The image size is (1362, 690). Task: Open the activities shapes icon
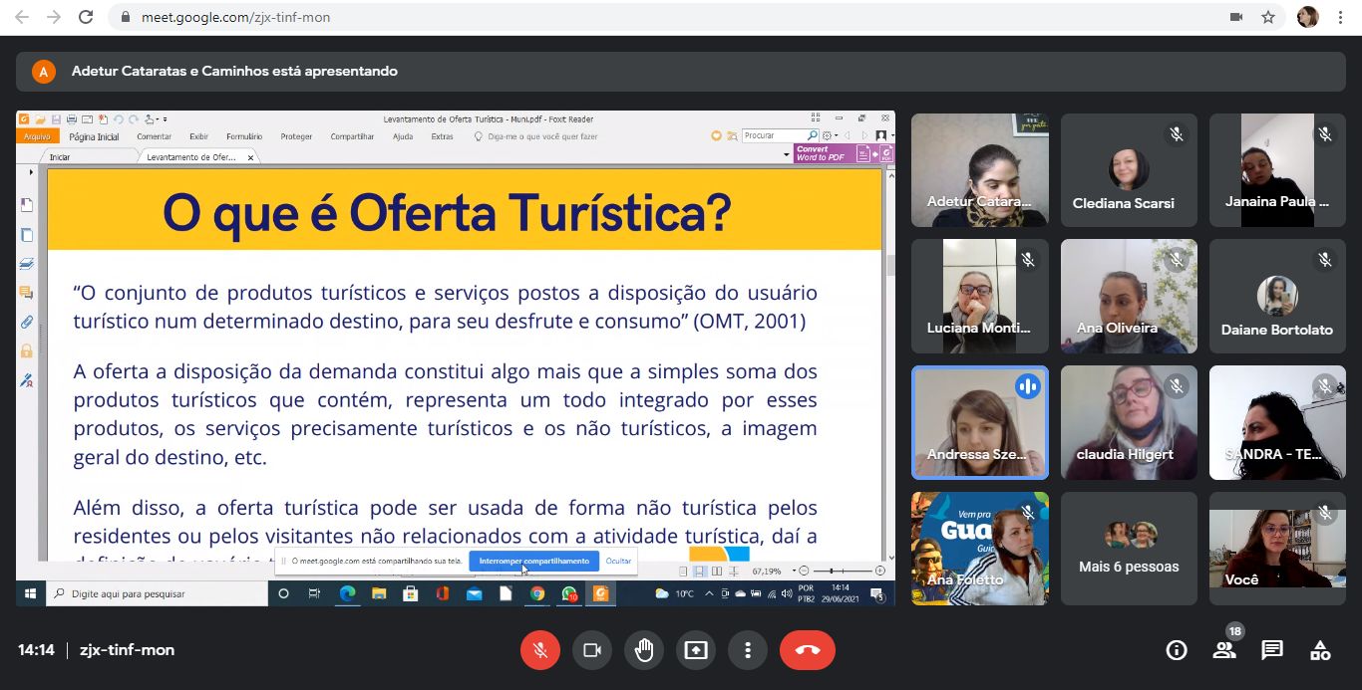pos(1319,650)
